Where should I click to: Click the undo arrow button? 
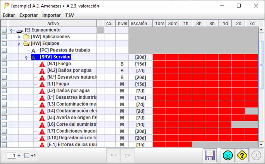click(x=113, y=156)
